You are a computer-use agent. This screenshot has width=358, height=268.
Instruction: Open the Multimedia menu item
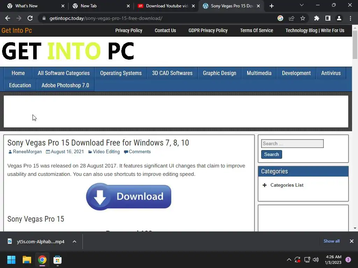[259, 73]
